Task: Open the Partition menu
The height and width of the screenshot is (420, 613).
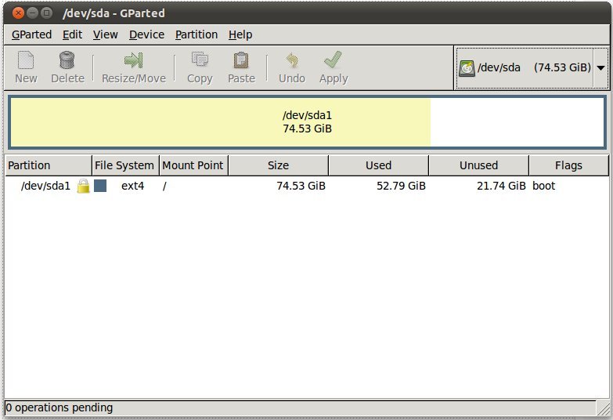Action: tap(197, 34)
